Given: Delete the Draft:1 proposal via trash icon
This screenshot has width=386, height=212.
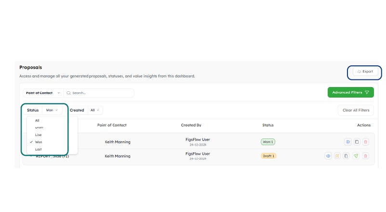Looking at the screenshot, I should [366, 156].
